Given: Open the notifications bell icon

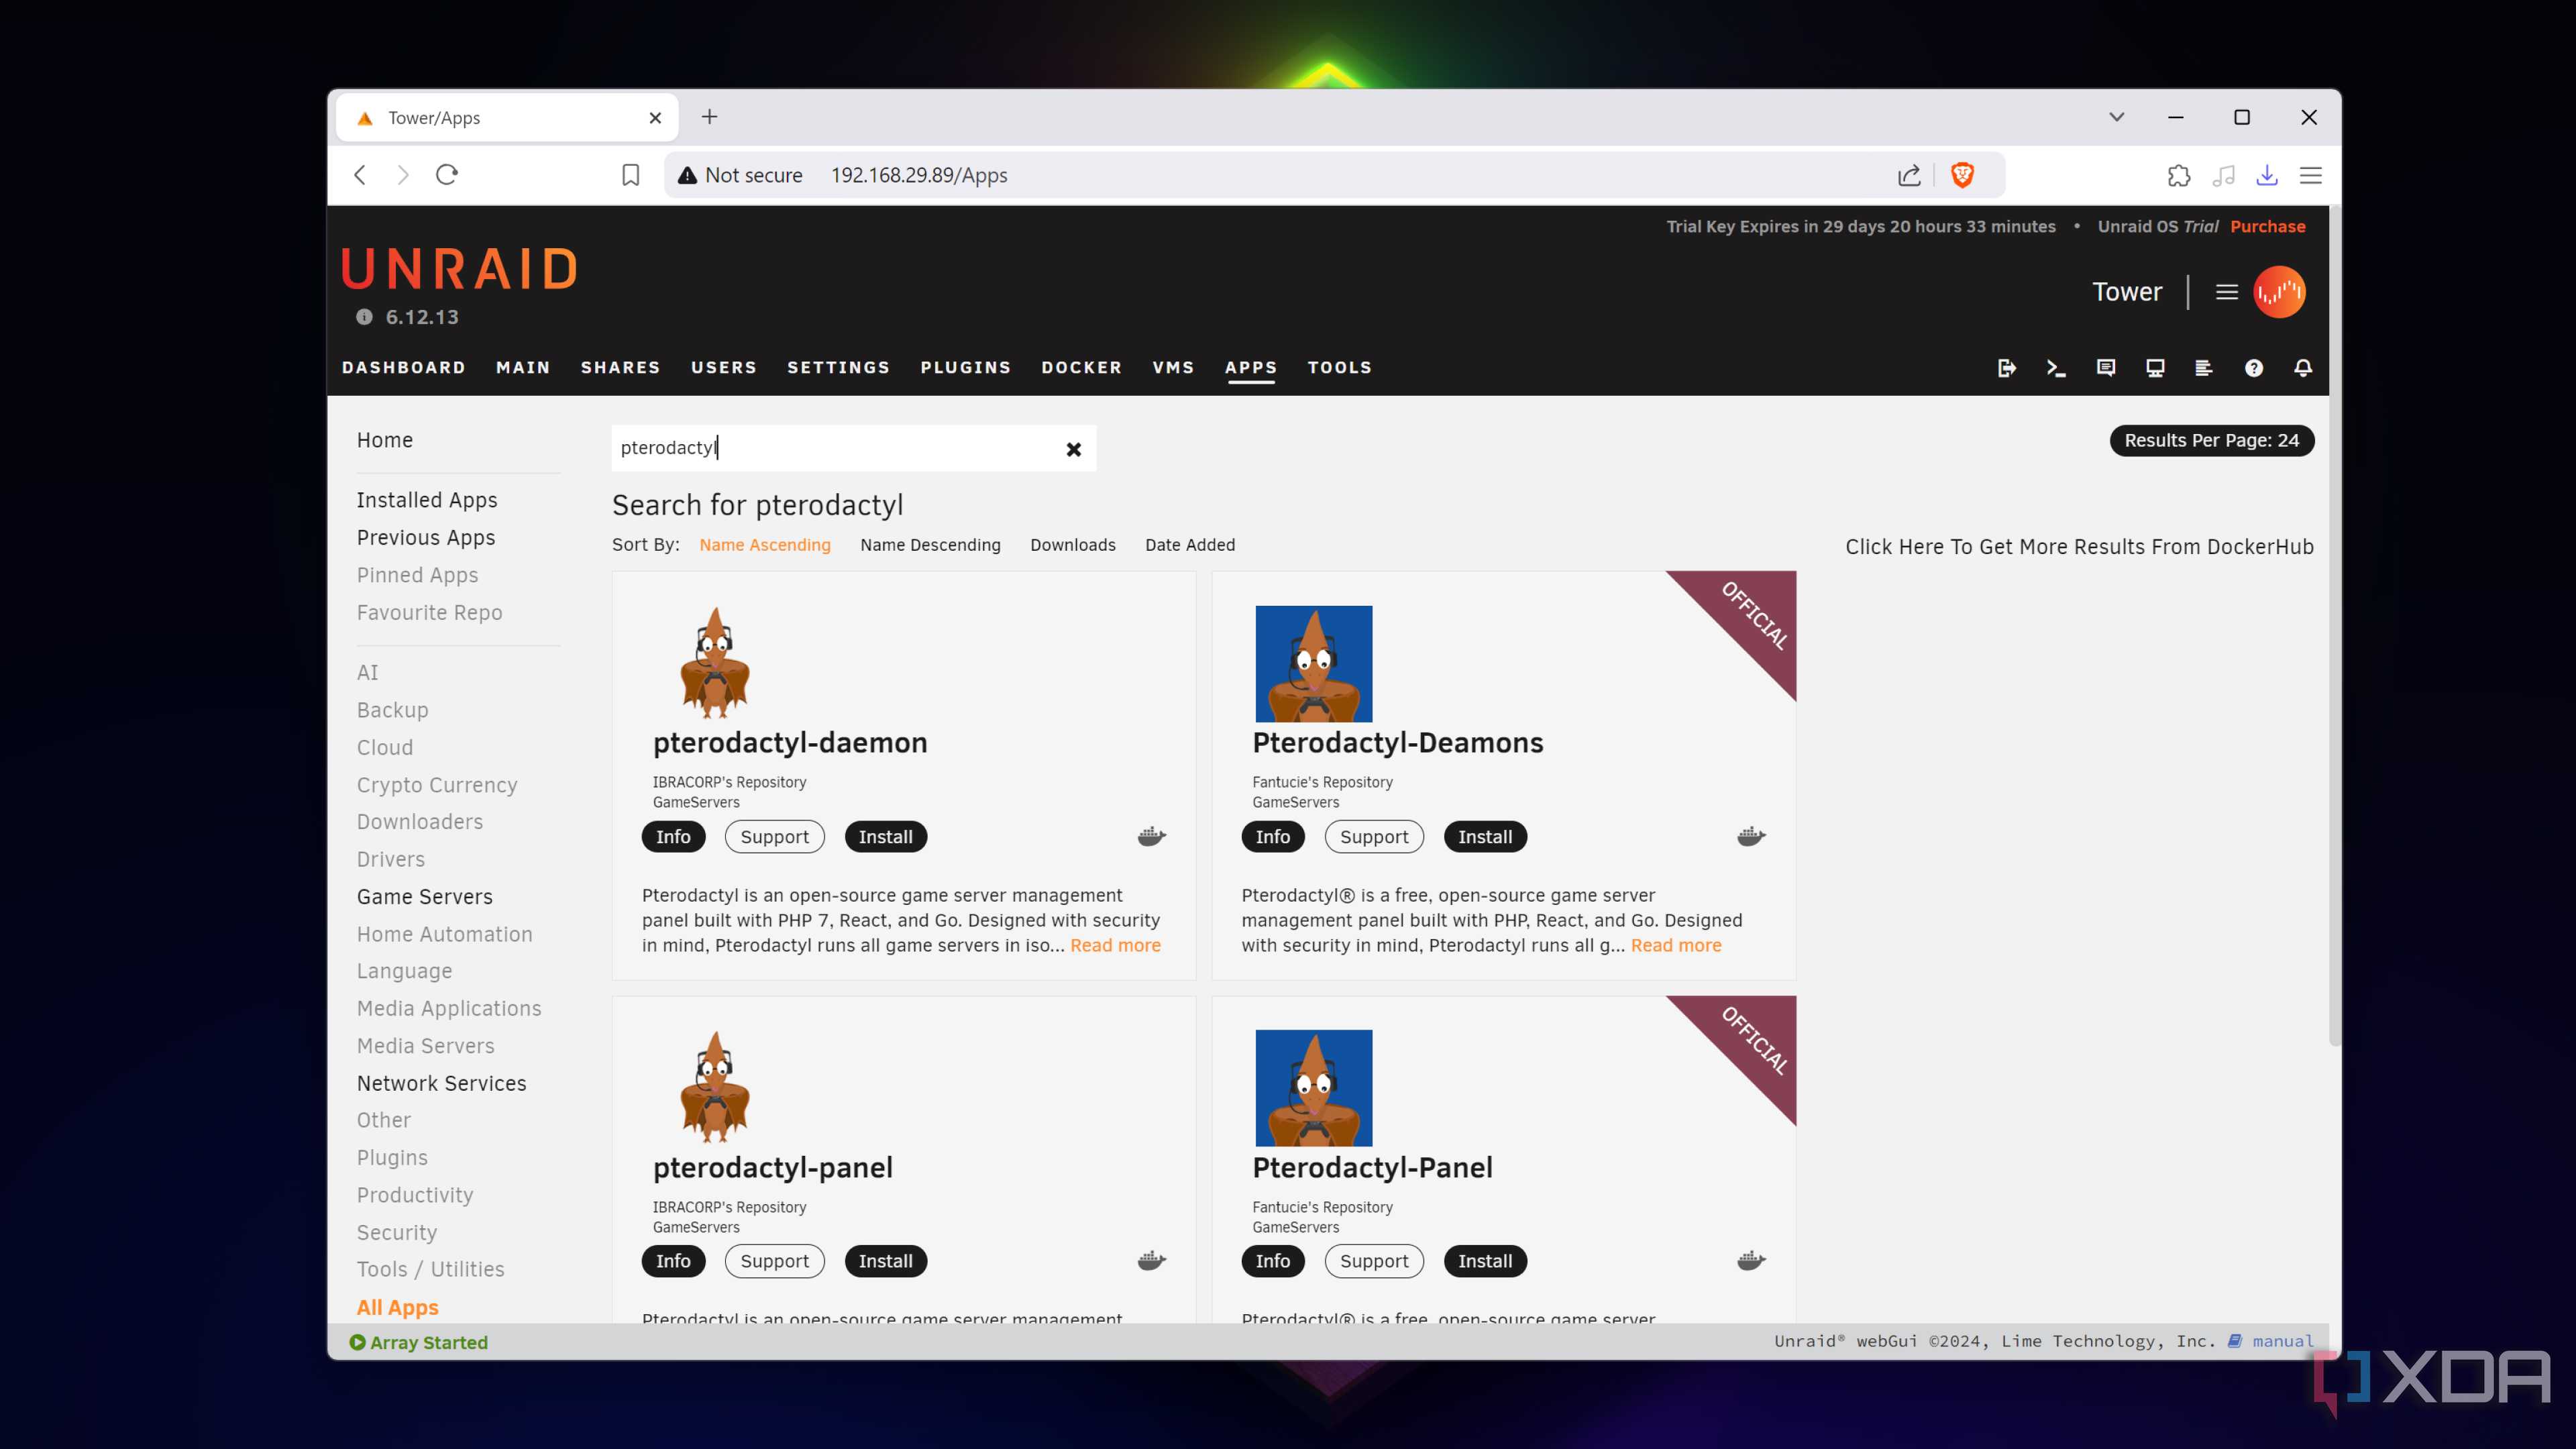Looking at the screenshot, I should pos(2303,368).
